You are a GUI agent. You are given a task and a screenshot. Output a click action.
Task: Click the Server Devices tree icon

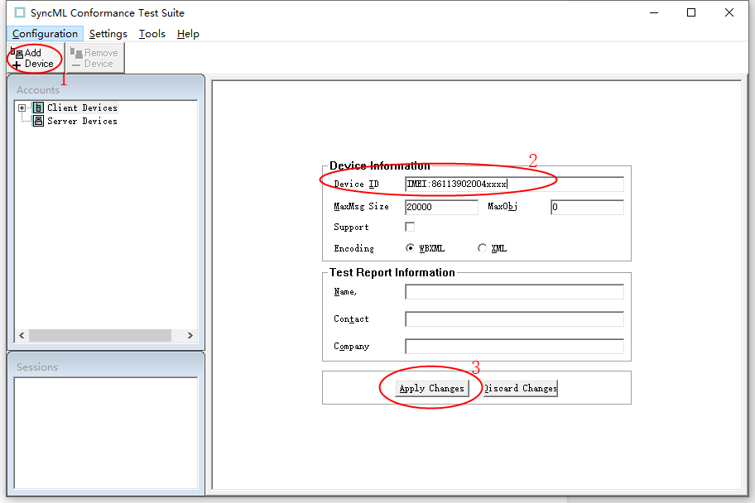pos(39,121)
